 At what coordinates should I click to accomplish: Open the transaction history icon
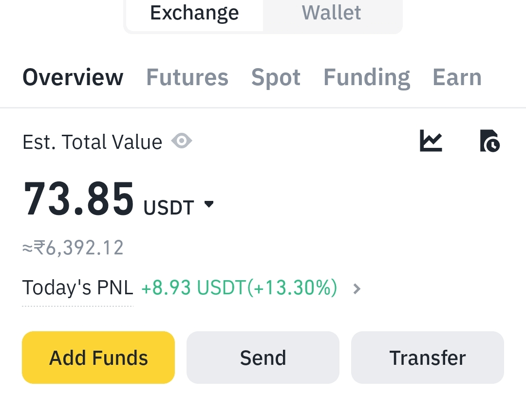489,141
